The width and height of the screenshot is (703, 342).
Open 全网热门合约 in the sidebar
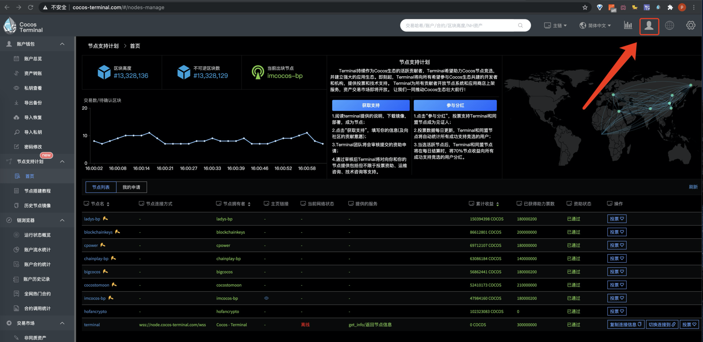click(x=37, y=294)
